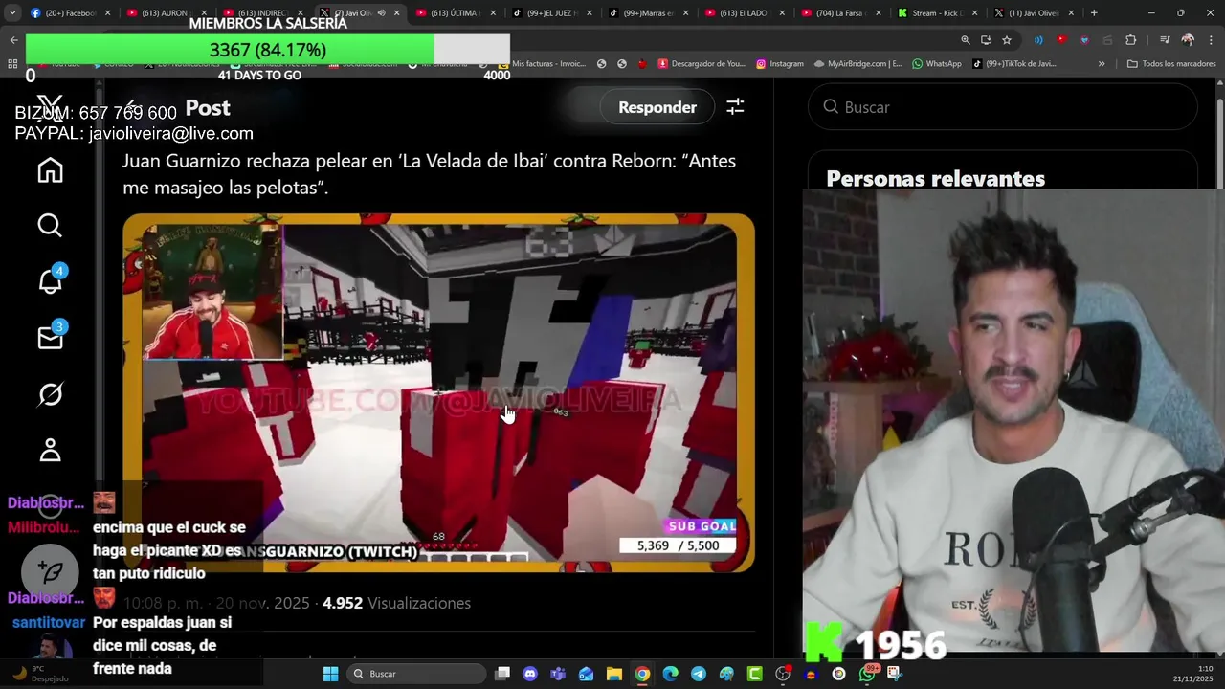Open the Chrome profile avatar
The height and width of the screenshot is (689, 1225).
point(1188,40)
